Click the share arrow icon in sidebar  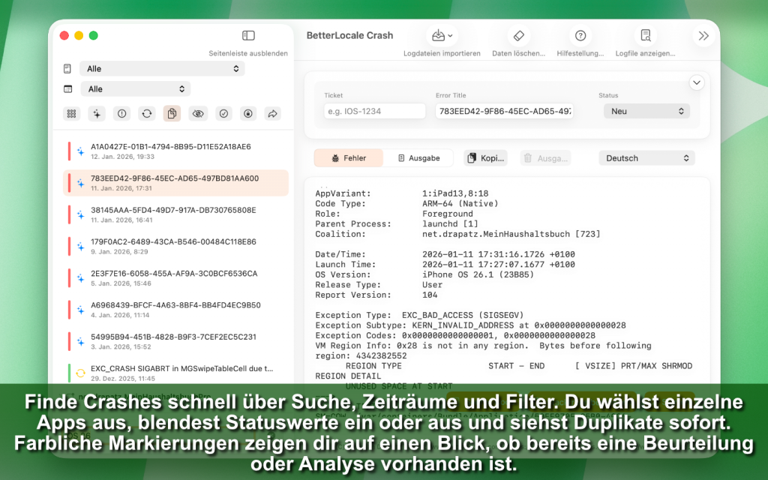tap(273, 113)
